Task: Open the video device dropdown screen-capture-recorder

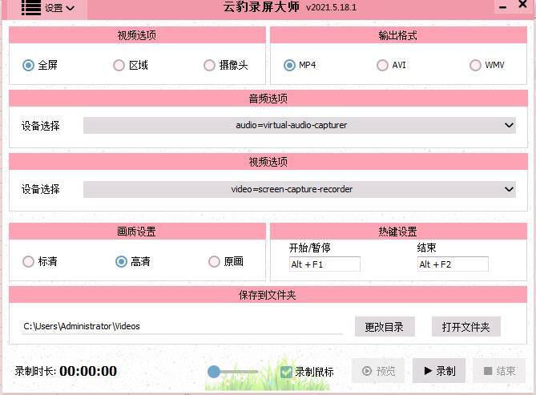Action: click(x=300, y=189)
